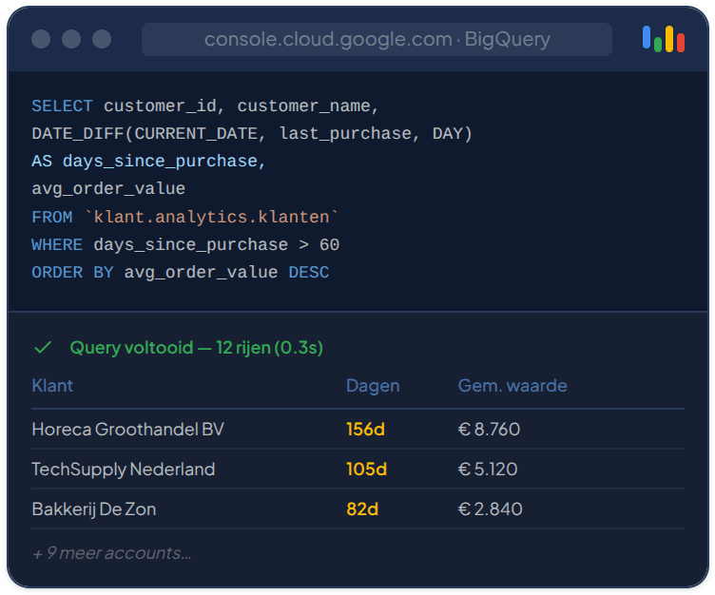715x595 pixels.
Task: Select the Horeca Groothandel BV row name
Action: tap(128, 429)
